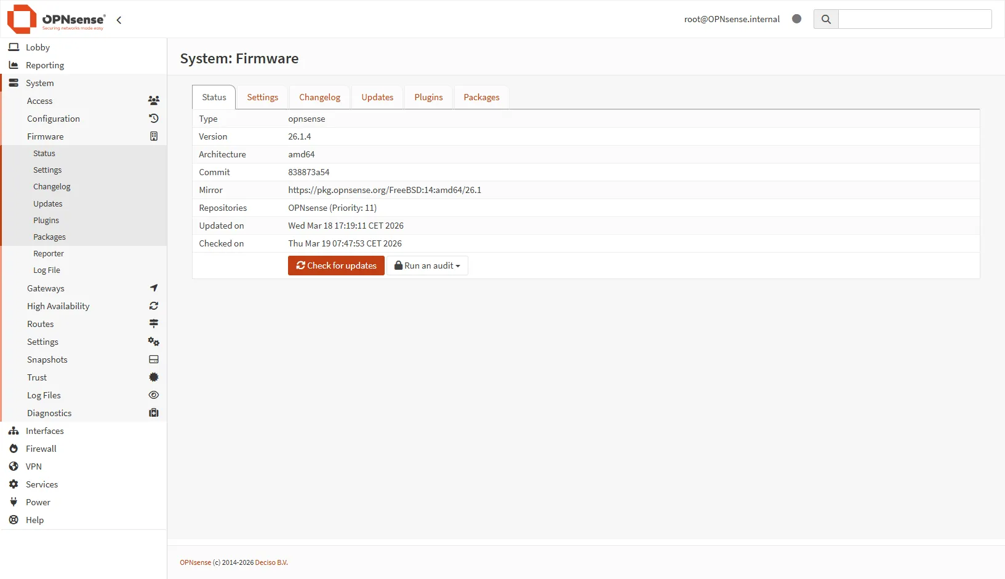
Task: Click the search magnifier icon
Action: point(826,19)
